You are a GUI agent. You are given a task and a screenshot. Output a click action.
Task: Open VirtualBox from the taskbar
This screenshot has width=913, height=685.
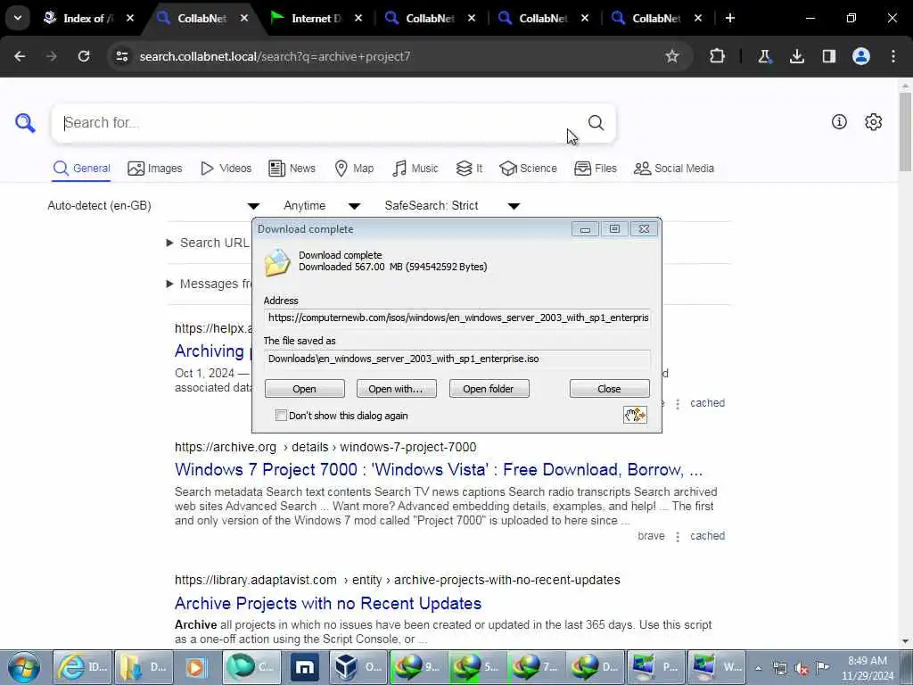[358, 667]
